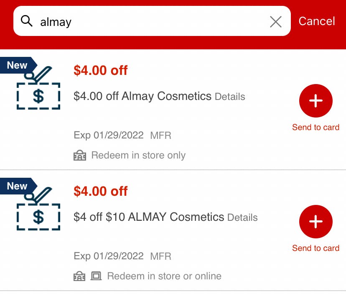
Task: Tap the New badge on first coupon
Action: coord(17,65)
